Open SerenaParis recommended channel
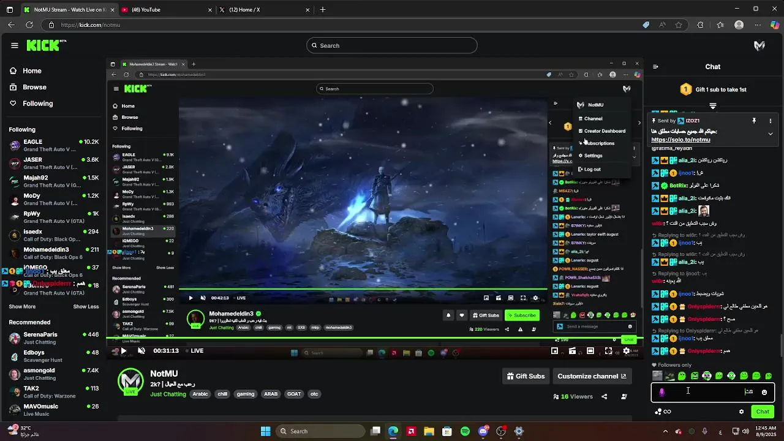 pyautogui.click(x=54, y=338)
